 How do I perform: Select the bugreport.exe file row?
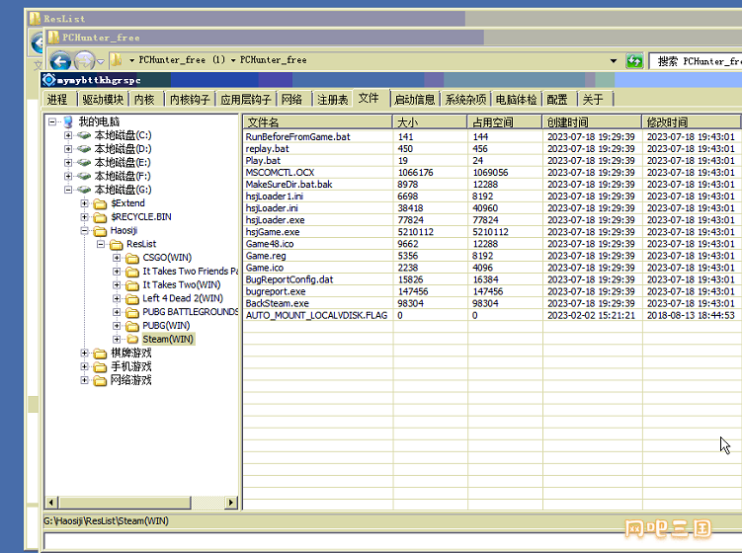coord(492,292)
